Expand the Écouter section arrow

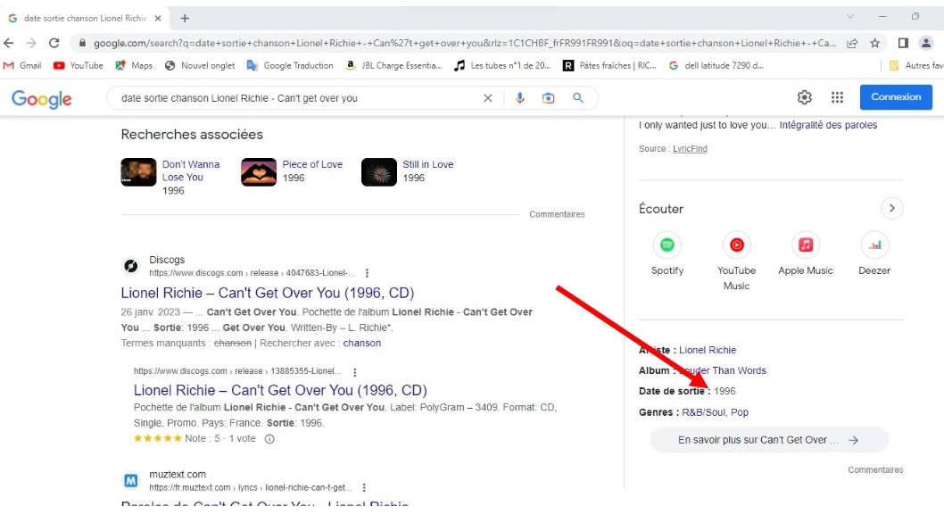coord(891,208)
